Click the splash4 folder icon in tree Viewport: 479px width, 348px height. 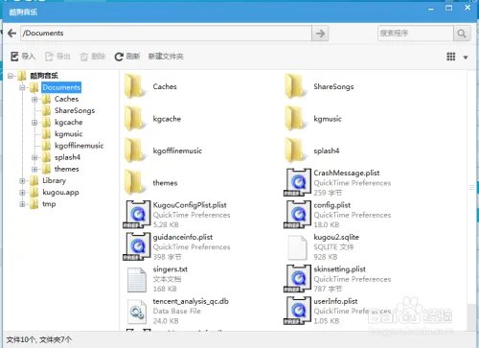pyautogui.click(x=46, y=157)
